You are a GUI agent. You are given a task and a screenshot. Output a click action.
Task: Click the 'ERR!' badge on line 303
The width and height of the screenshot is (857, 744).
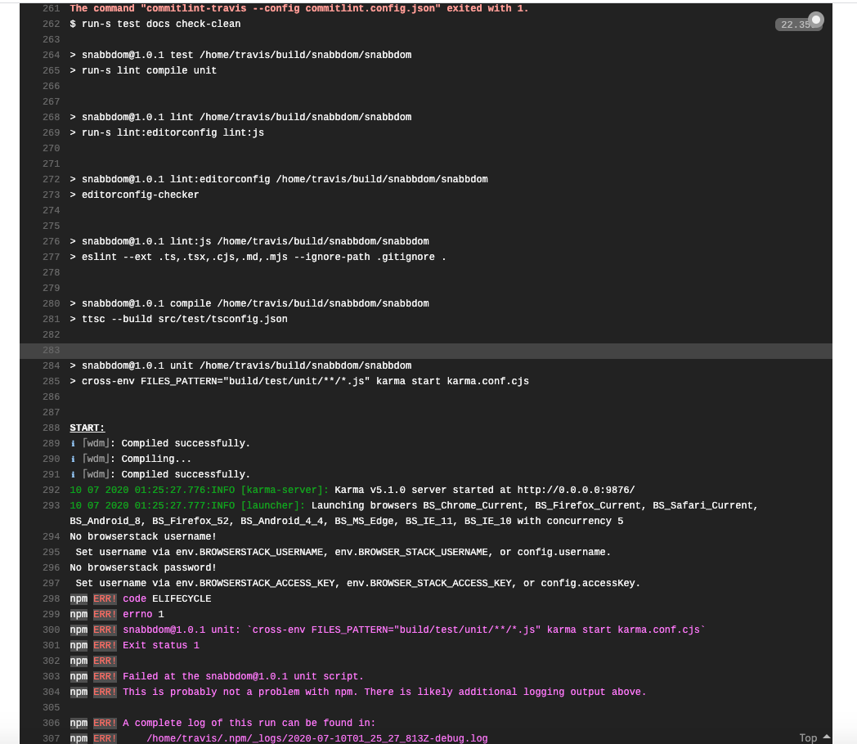pyautogui.click(x=105, y=676)
